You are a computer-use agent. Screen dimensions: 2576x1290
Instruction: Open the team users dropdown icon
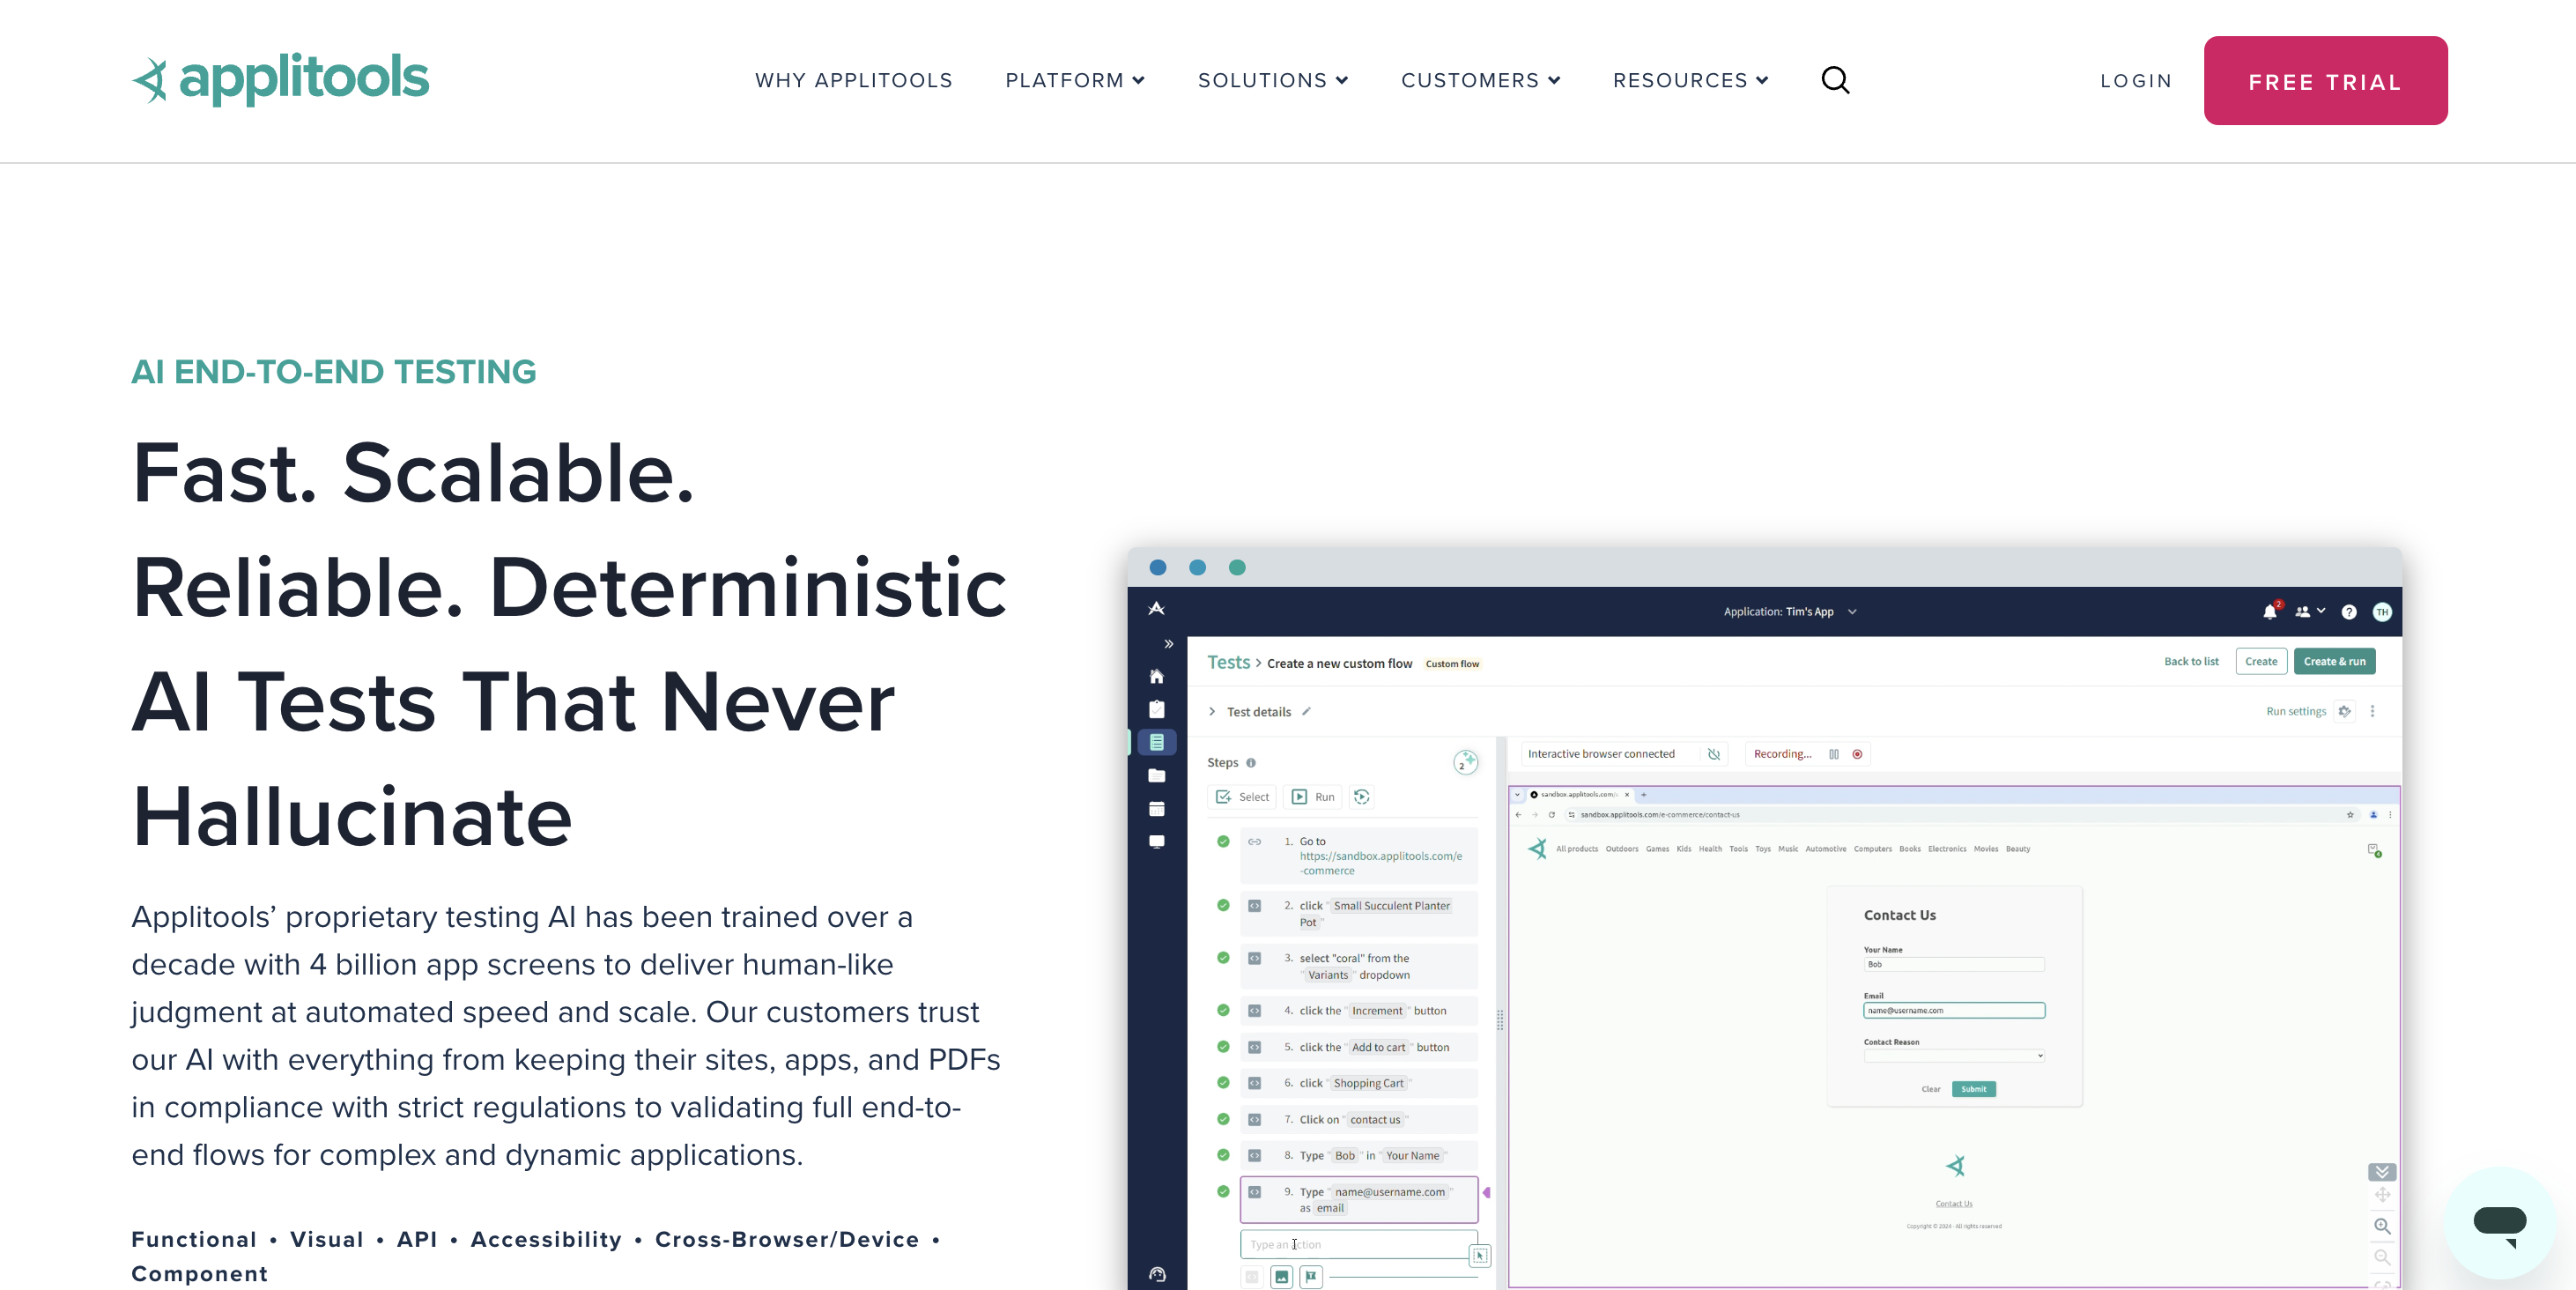pyautogui.click(x=2309, y=611)
